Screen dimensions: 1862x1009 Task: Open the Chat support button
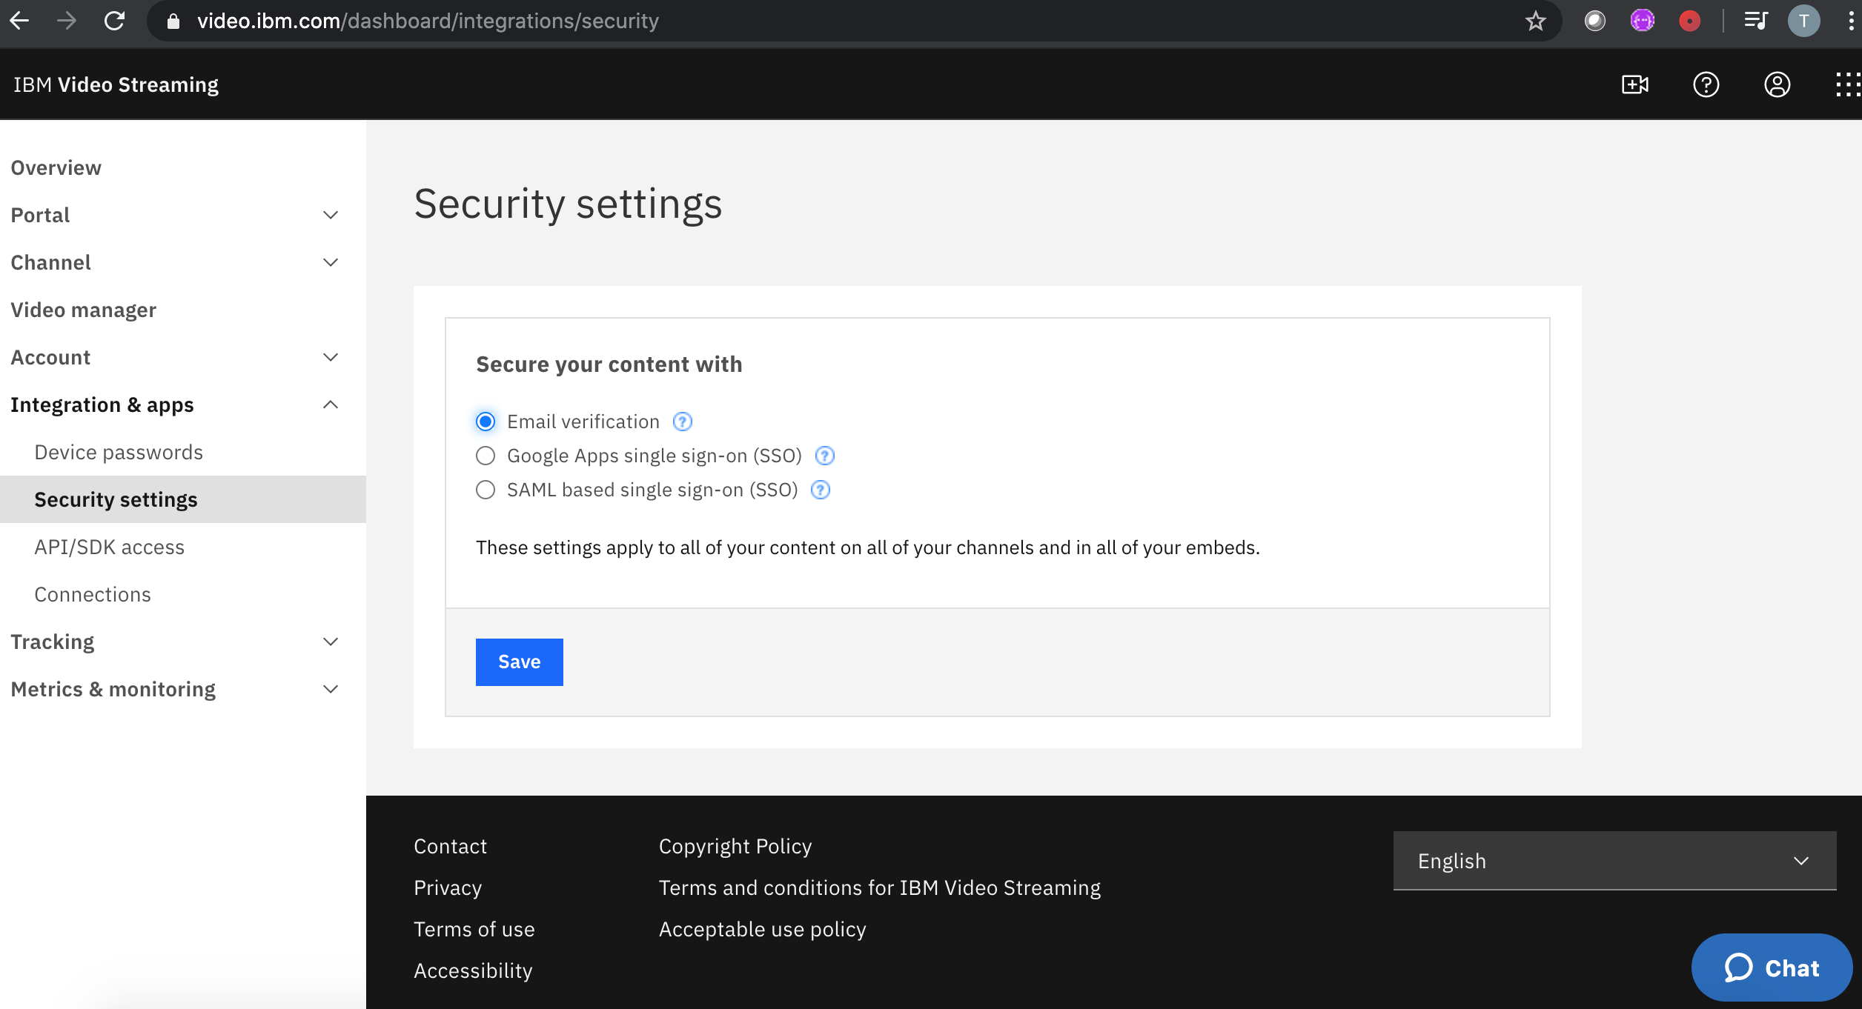[x=1772, y=968]
